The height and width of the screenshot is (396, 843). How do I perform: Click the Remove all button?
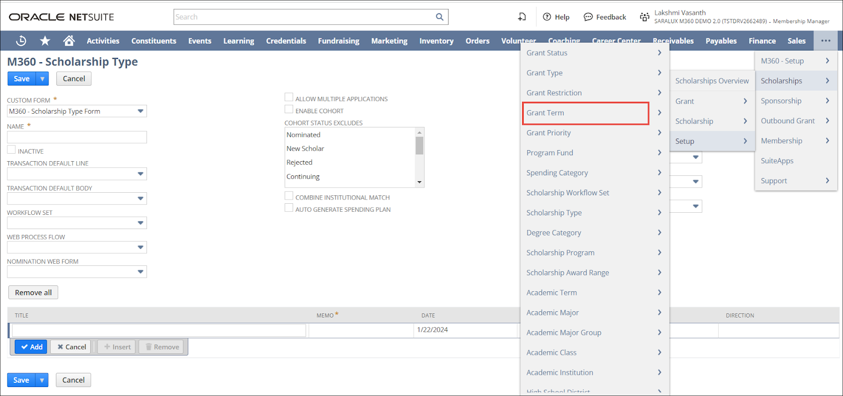coord(33,293)
